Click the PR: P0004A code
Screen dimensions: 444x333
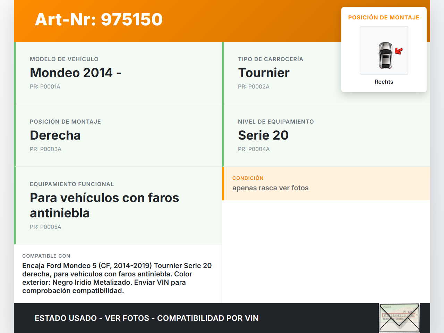click(254, 149)
